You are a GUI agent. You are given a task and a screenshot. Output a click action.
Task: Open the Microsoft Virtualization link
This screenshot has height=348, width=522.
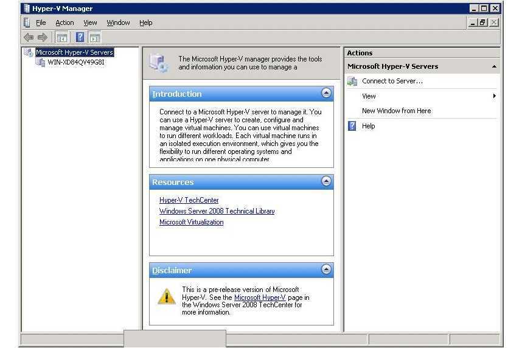point(192,222)
